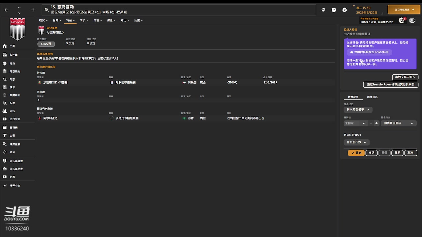Screen dimensions: 422x237
Task: Open the 收件箱 inbox icon
Action: [x=5, y=55]
